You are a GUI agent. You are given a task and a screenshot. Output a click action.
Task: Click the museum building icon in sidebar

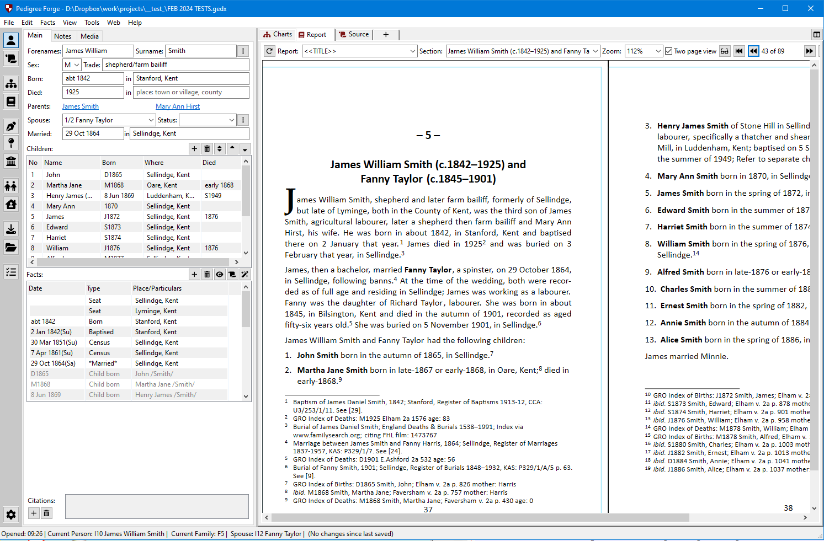click(x=10, y=161)
